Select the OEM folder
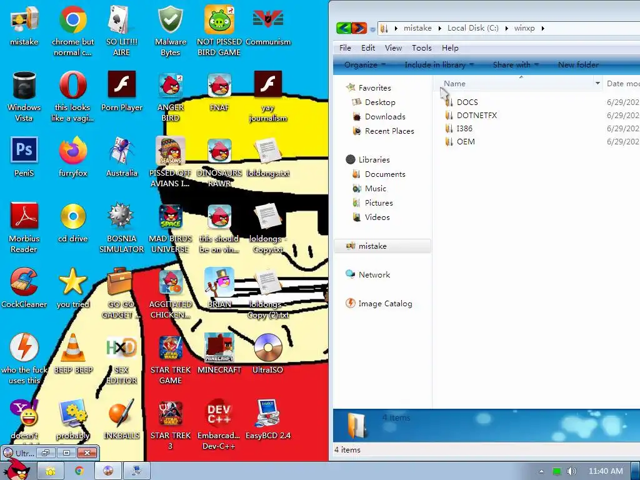This screenshot has height=480, width=640. click(460, 142)
